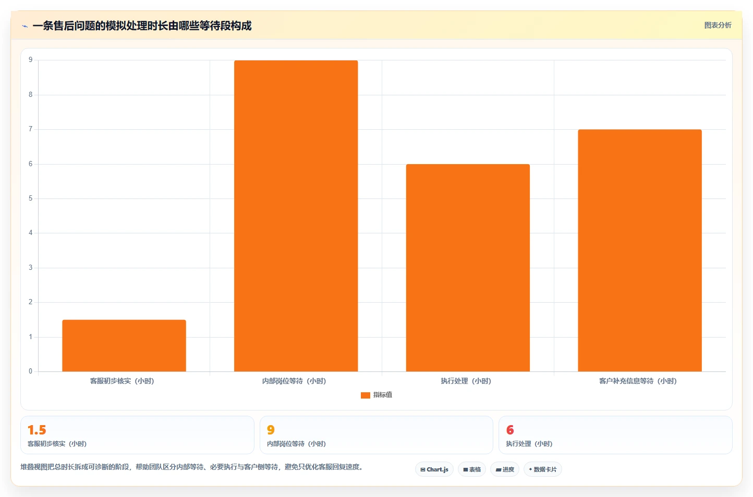Screen dimensions: 753x497
Task: Open the 6 执行处理 data card
Action: 615,435
